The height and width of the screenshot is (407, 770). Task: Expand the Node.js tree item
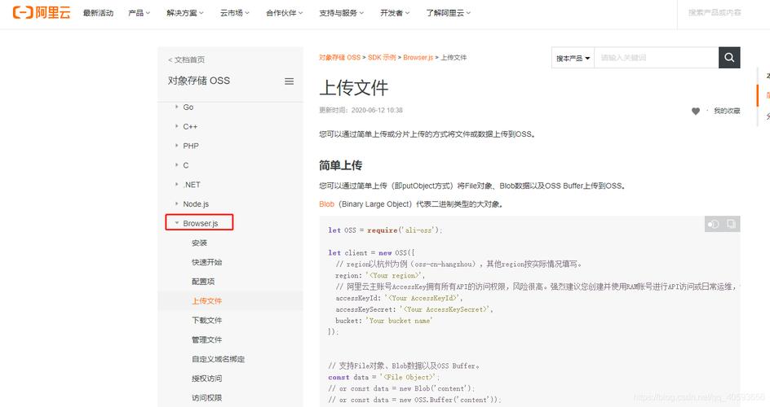click(x=192, y=203)
